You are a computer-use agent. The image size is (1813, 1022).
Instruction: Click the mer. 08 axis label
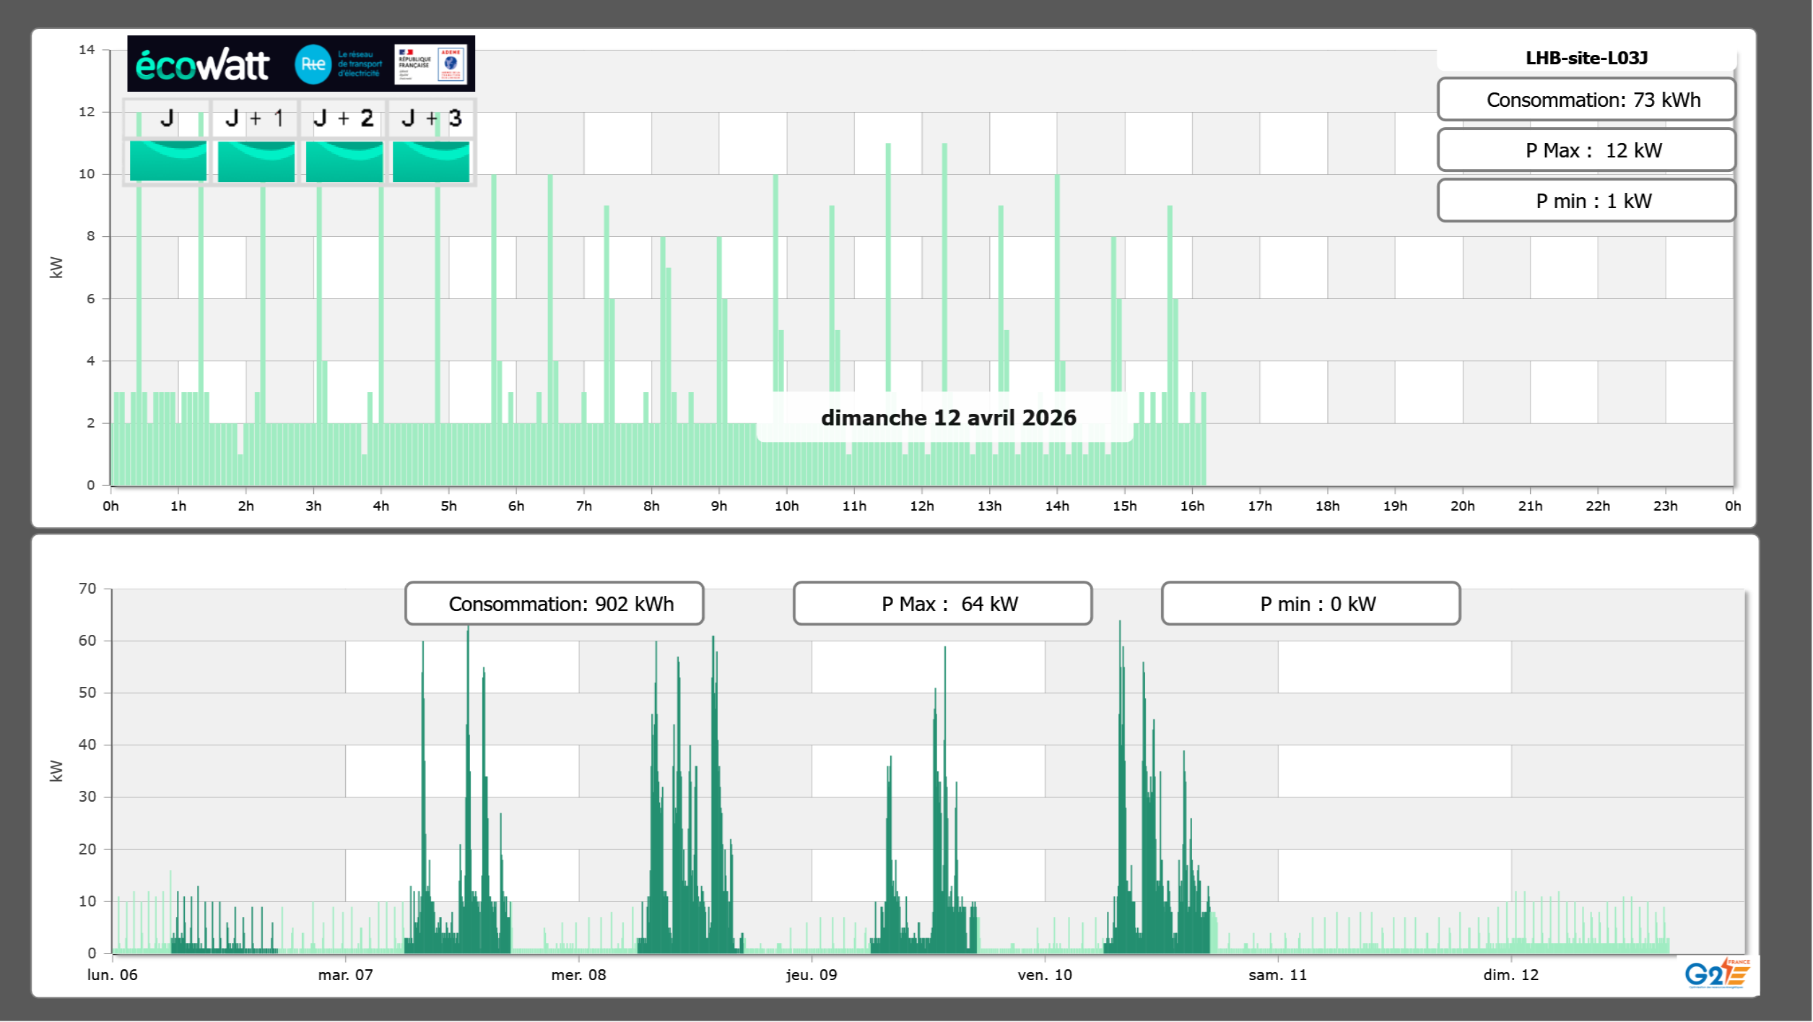[x=578, y=975]
